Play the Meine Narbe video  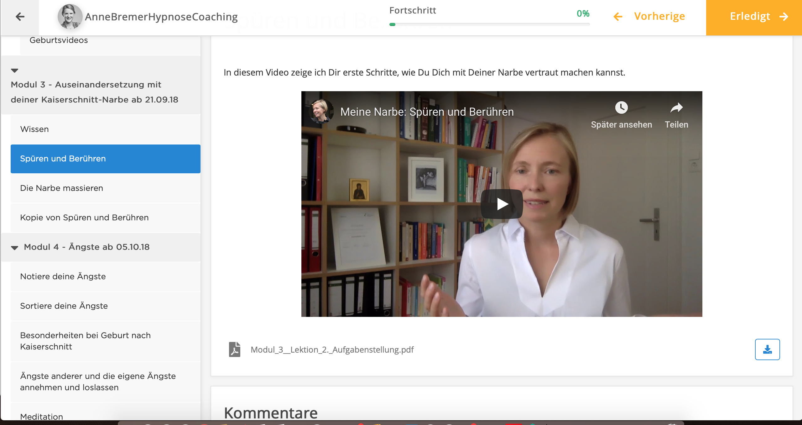coord(502,204)
